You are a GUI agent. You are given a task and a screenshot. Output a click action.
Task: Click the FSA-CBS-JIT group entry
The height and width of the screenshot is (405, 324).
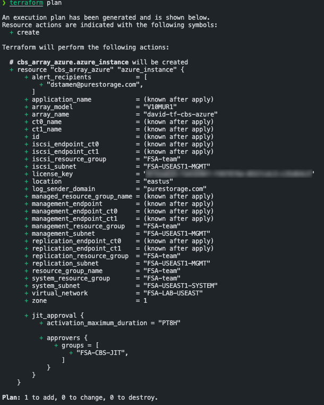pos(103,353)
